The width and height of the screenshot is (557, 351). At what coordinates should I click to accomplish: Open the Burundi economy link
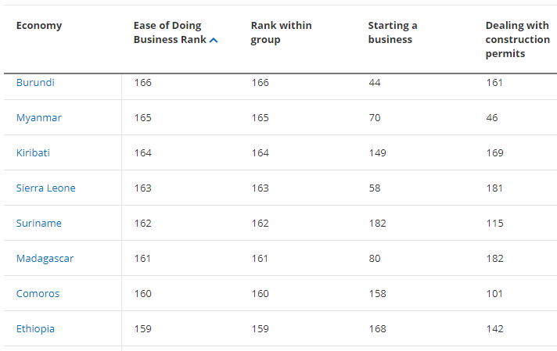click(35, 82)
